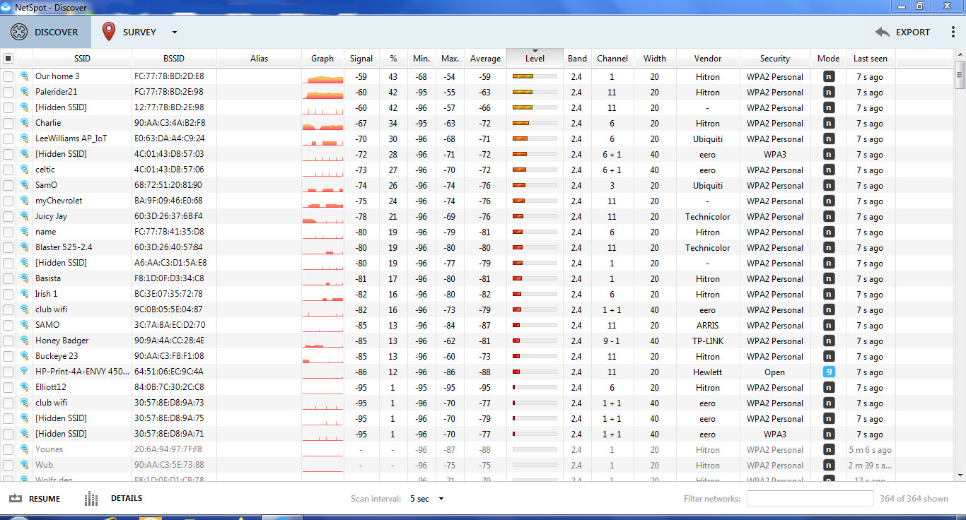Click the Details bar chart icon

(x=91, y=499)
